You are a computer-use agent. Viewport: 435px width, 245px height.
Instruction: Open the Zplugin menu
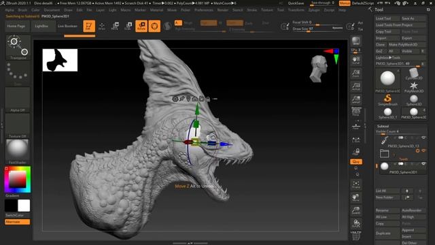coord(314,10)
